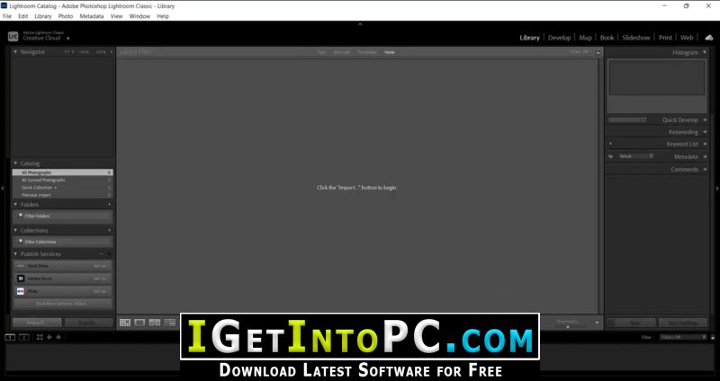Expand the Quick Develop panel
The height and width of the screenshot is (381, 720).
(705, 120)
